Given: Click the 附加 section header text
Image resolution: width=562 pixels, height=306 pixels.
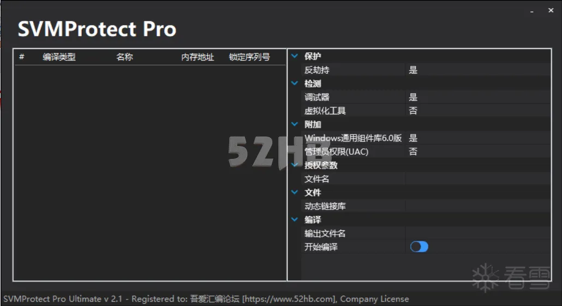Looking at the screenshot, I should 313,124.
